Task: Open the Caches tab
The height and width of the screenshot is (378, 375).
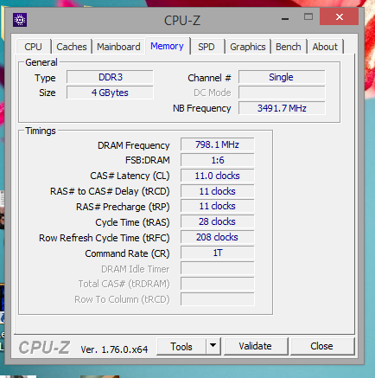Action: point(72,47)
